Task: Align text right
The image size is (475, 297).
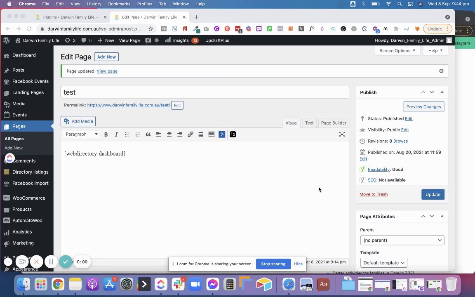Action: point(180,134)
